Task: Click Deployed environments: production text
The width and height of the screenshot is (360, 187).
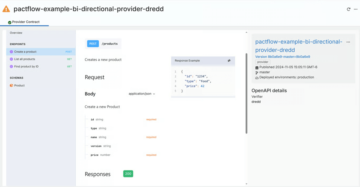Action: (x=287, y=77)
